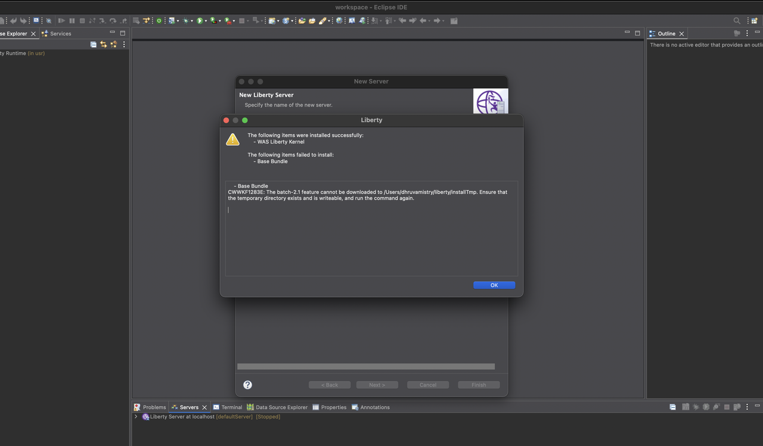The height and width of the screenshot is (446, 763).
Task: Click the Next > button in New Server wizard
Action: coord(377,385)
